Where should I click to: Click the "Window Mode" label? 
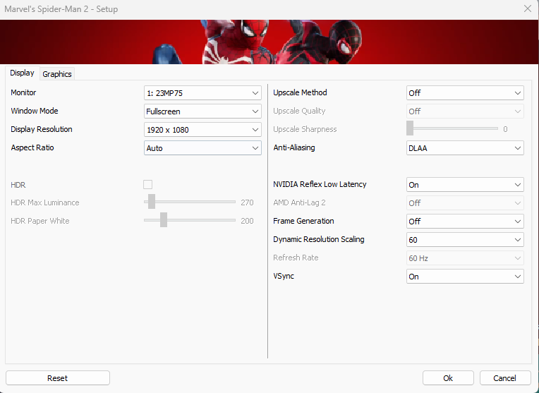[35, 111]
